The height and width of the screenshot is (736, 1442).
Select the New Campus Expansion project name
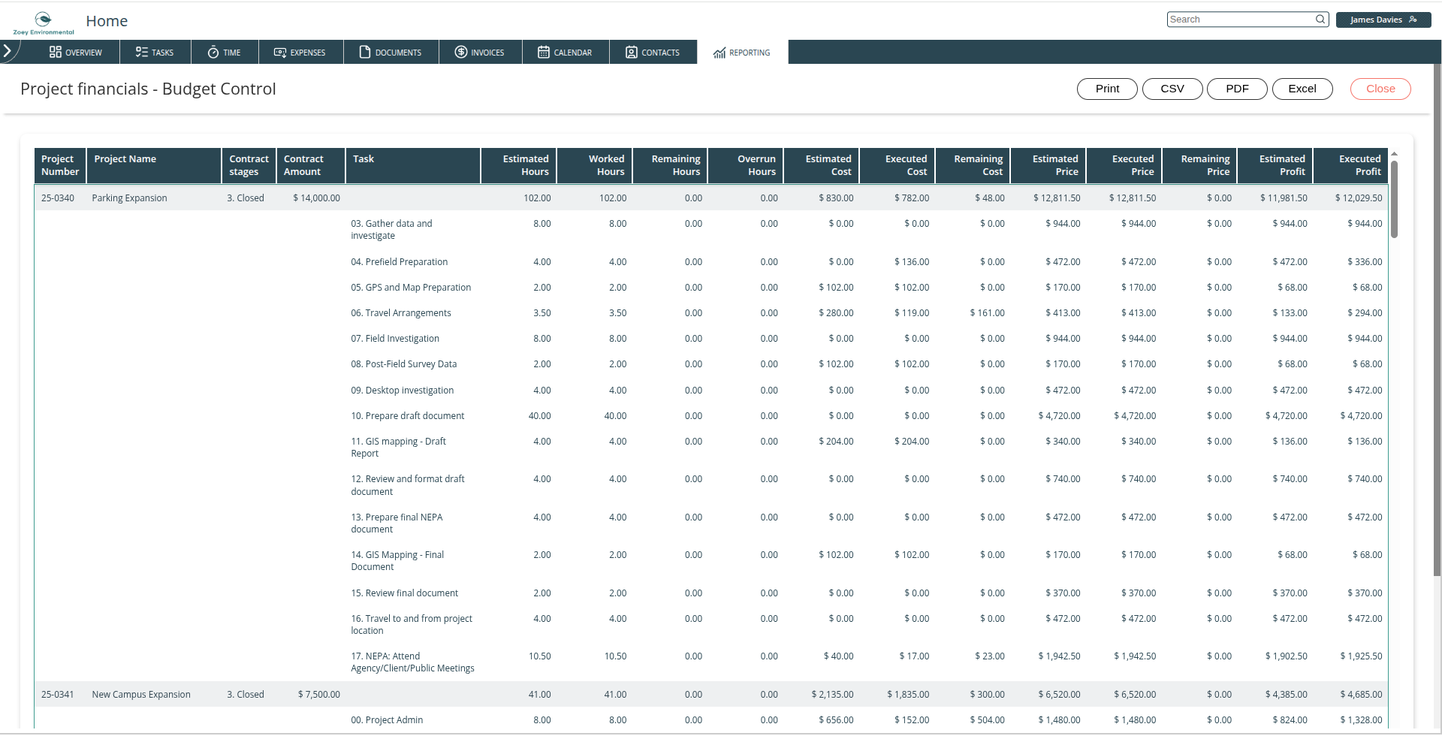pyautogui.click(x=141, y=695)
